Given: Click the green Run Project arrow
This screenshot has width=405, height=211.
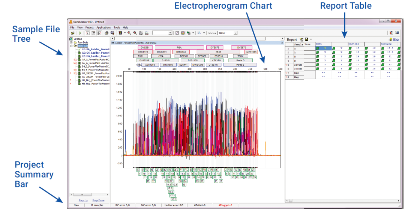Looking at the screenshot, I should pos(80,33).
